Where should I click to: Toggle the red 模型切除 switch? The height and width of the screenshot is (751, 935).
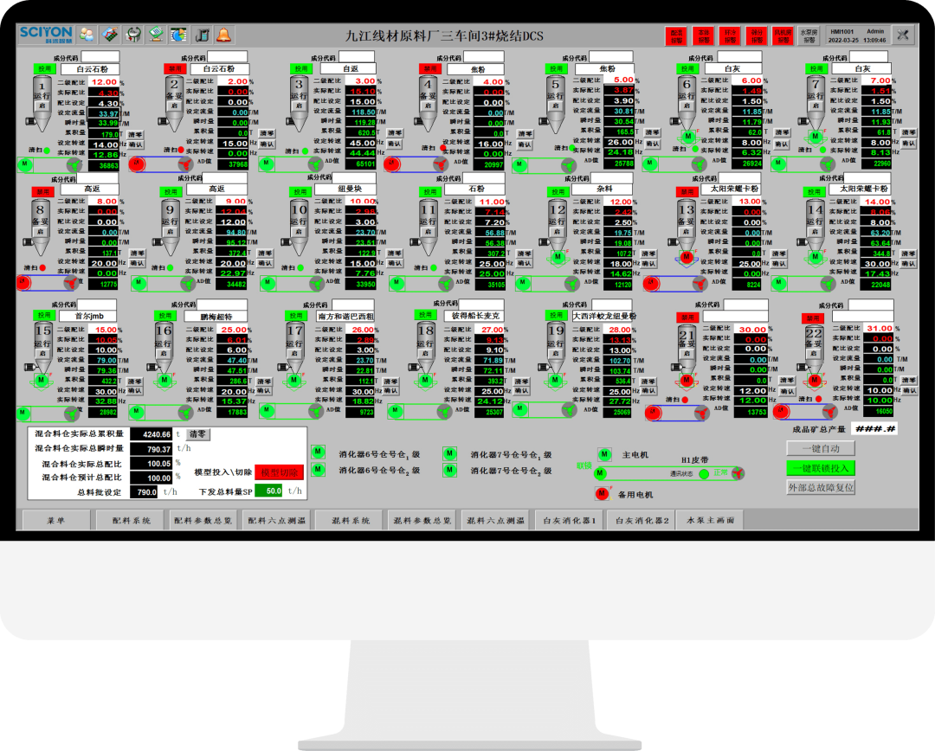pos(280,472)
